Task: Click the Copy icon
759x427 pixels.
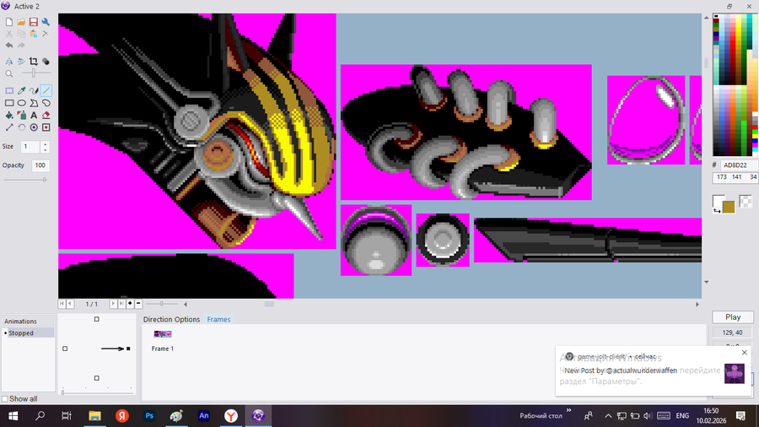Action: tap(21, 34)
